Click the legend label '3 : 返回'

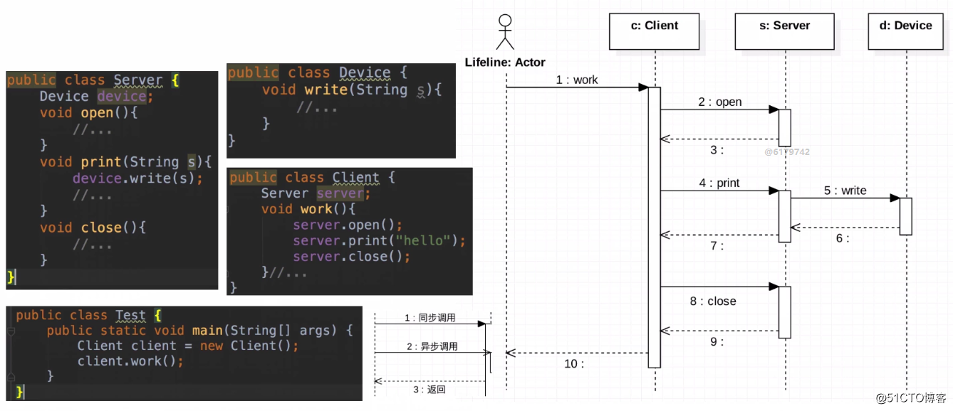[429, 390]
